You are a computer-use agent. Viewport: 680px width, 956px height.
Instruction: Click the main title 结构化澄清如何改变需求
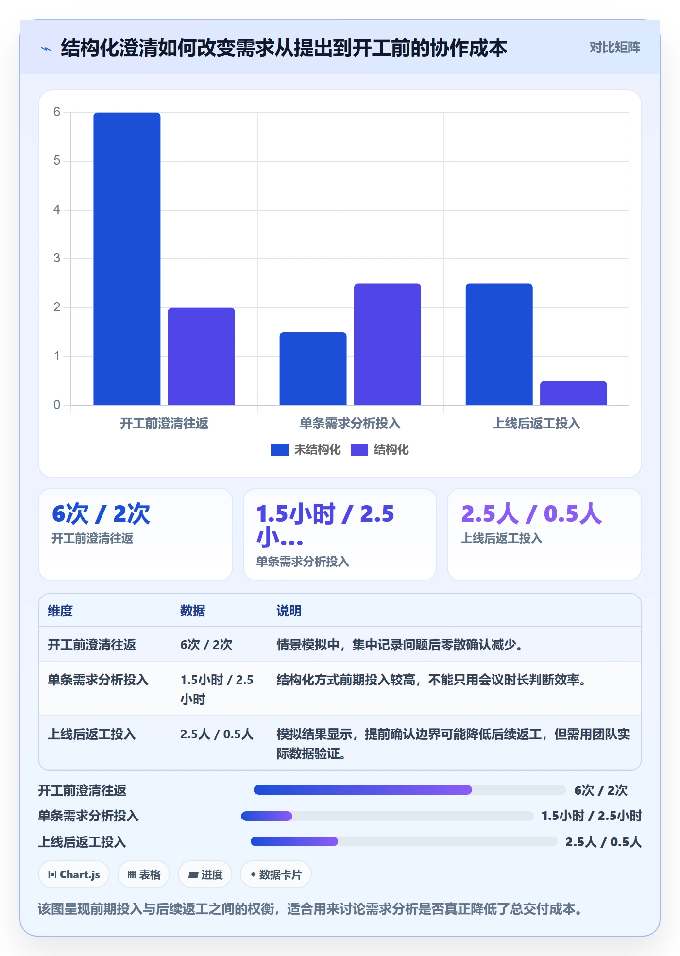click(284, 48)
